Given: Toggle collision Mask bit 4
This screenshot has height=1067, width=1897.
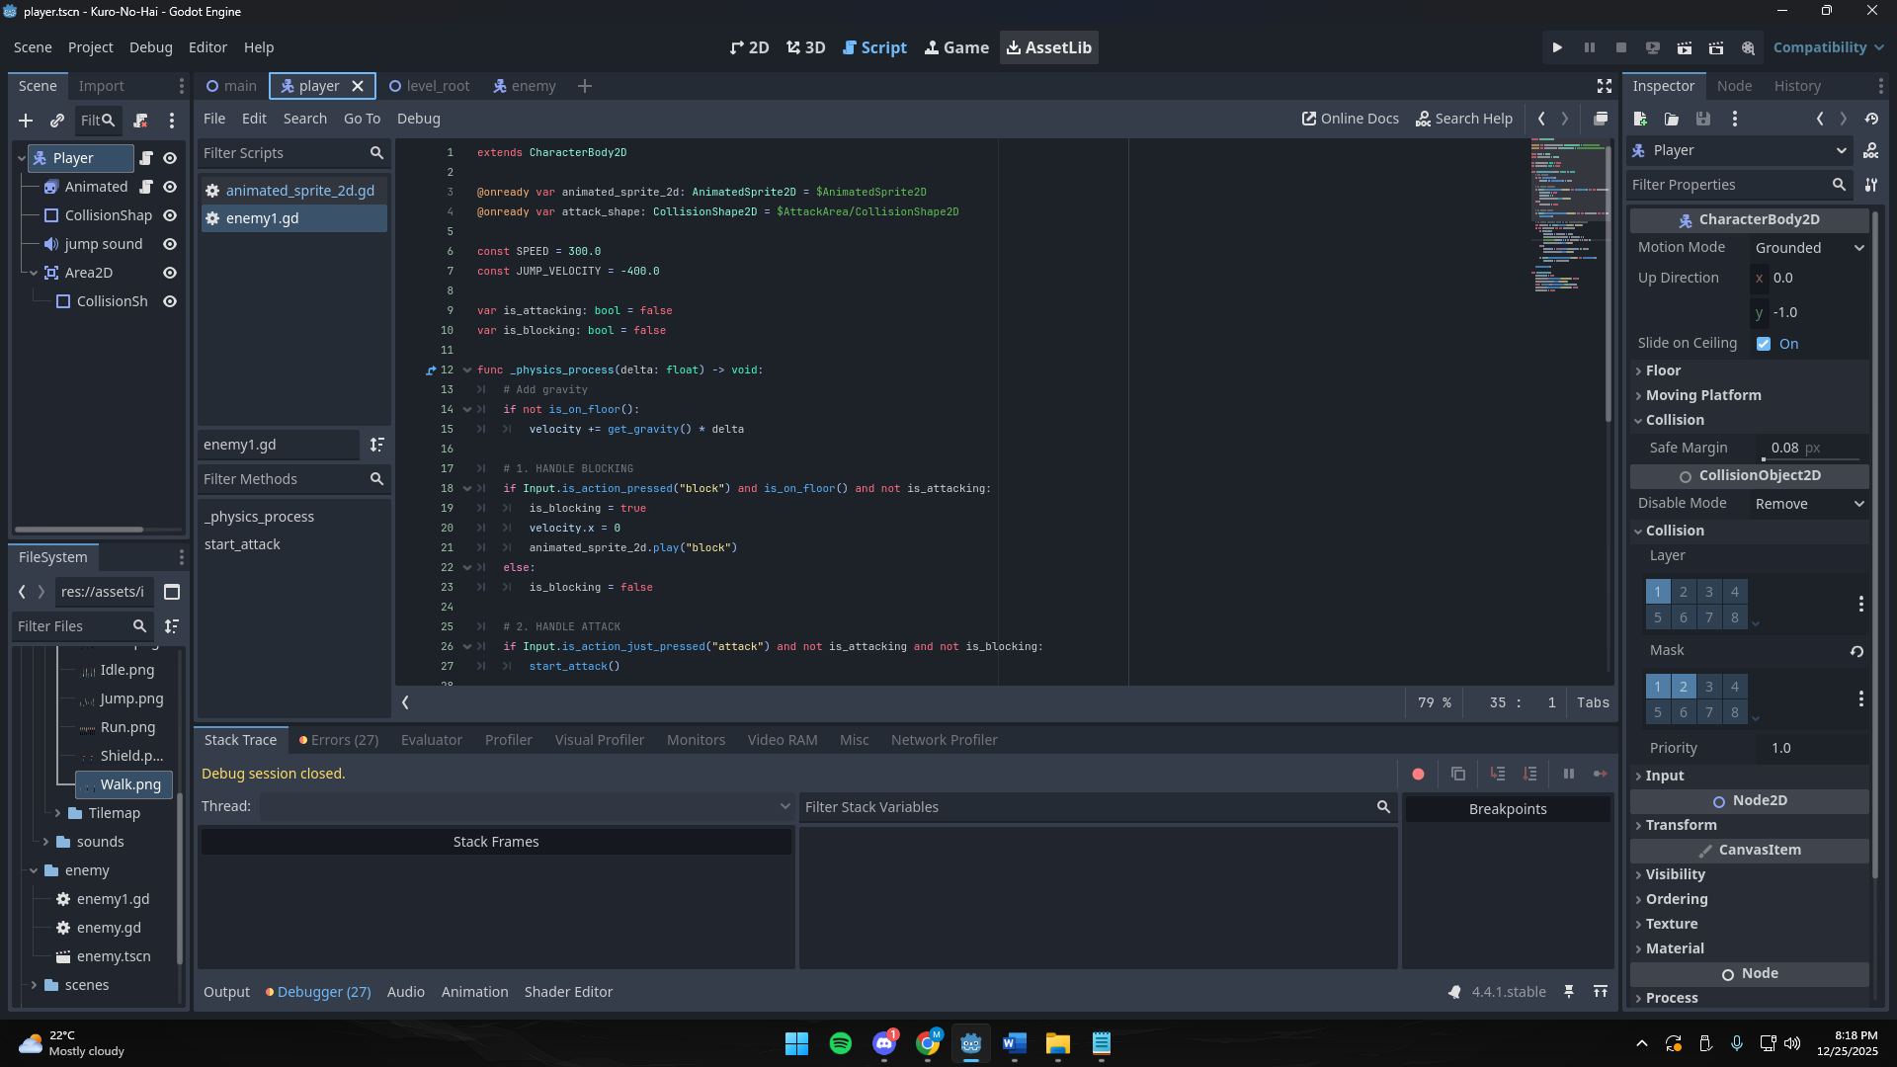Looking at the screenshot, I should 1735,687.
